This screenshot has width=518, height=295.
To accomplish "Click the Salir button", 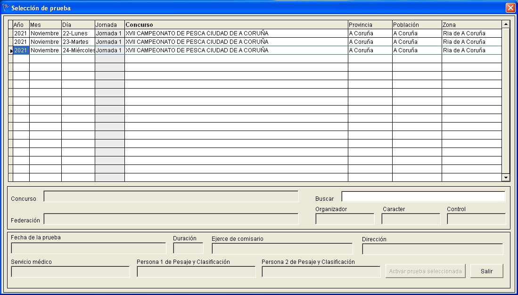I will (486, 271).
